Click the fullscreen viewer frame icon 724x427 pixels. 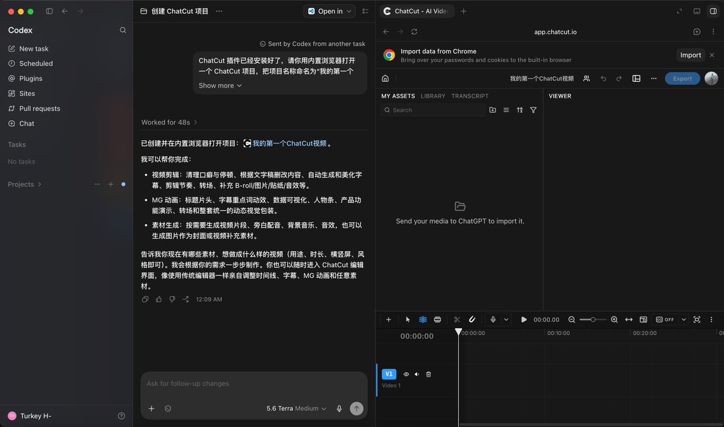click(x=697, y=319)
